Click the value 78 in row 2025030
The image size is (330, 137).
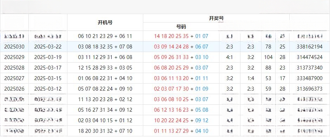(x=268, y=47)
